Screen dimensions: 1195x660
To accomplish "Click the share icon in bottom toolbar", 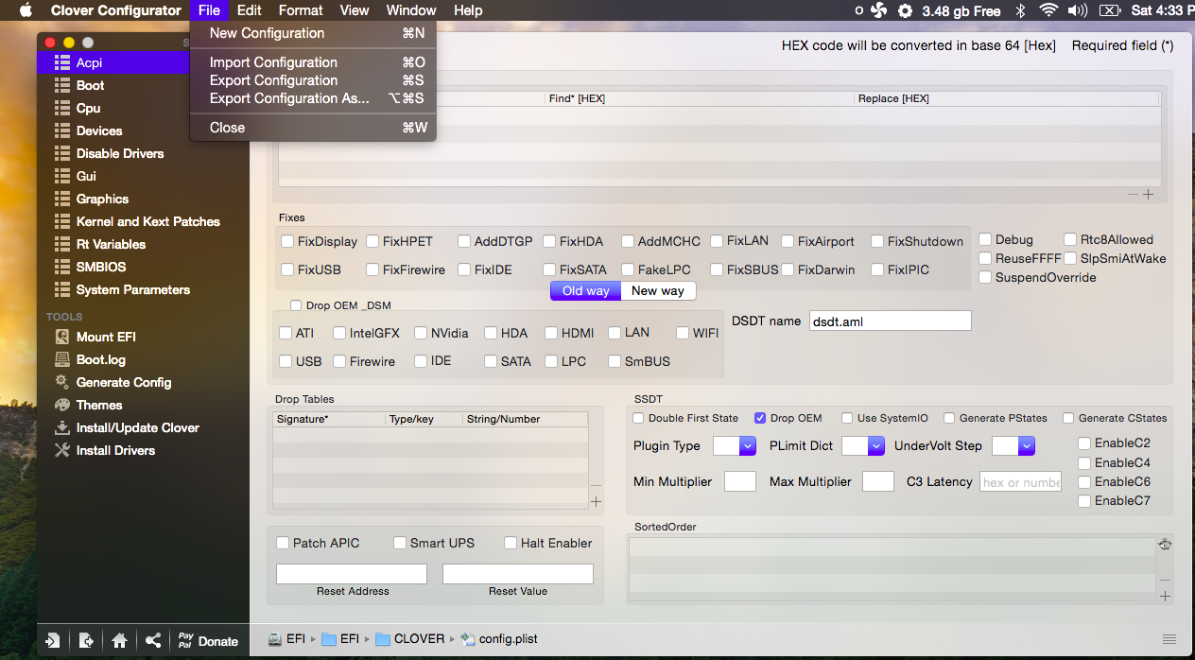I will point(153,640).
